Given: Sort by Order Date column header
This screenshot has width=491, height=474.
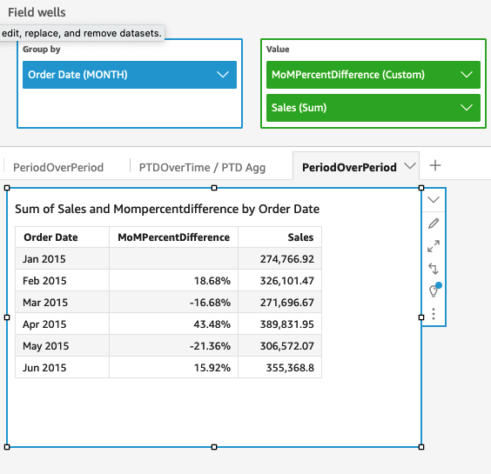Looking at the screenshot, I should click(50, 237).
